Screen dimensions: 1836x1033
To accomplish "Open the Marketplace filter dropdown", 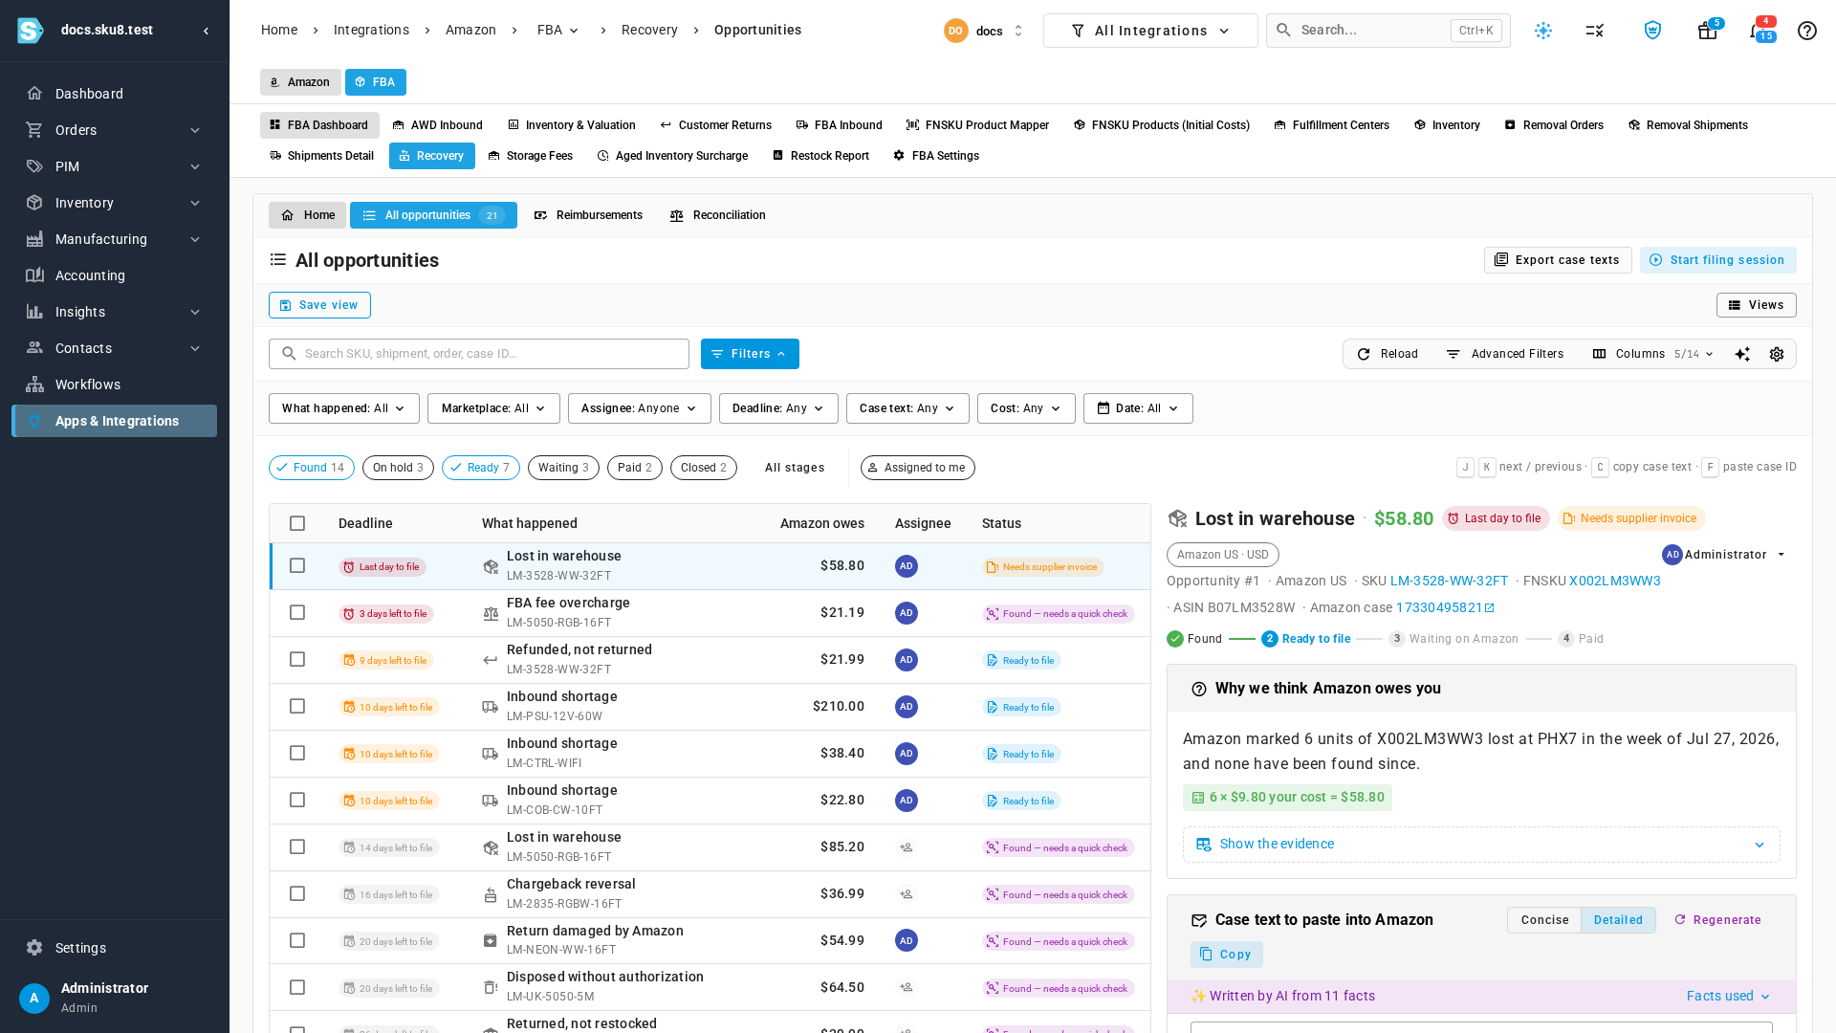I will point(493,408).
